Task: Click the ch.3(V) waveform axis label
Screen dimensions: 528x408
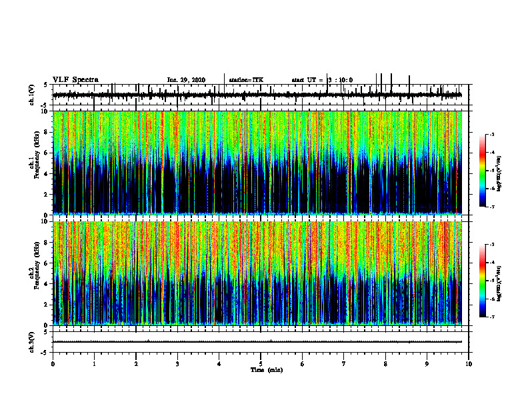Action: coord(32,342)
